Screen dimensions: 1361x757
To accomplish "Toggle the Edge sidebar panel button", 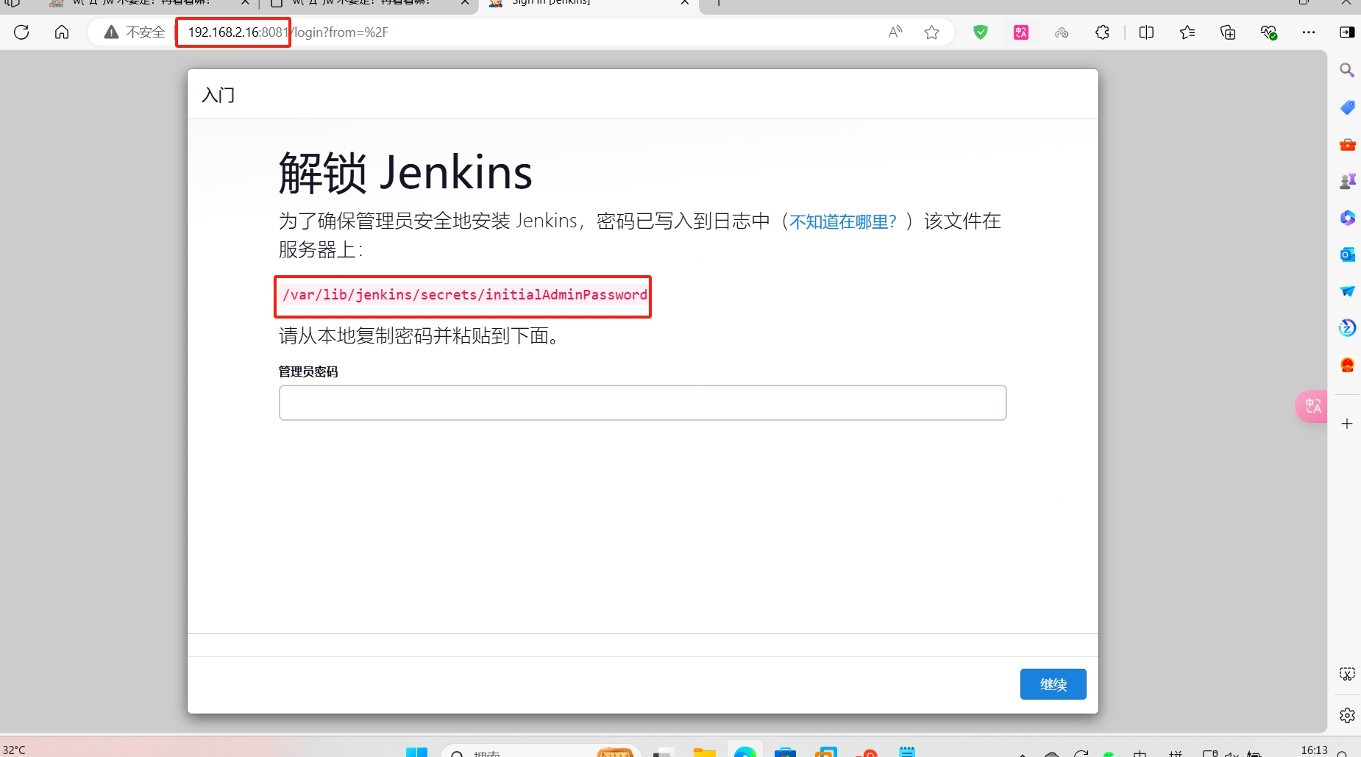I will [x=1347, y=32].
